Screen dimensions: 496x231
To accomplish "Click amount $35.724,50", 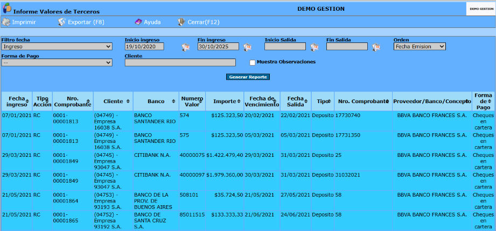I will [x=228, y=194].
